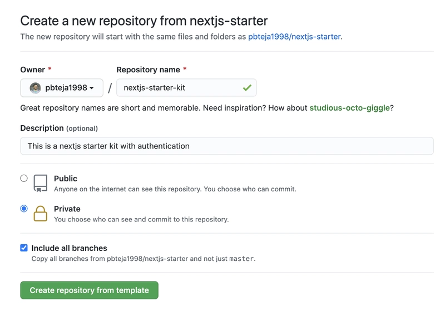Click 'You choose who can see and commit' text
This screenshot has height=316, width=445.
[141, 219]
